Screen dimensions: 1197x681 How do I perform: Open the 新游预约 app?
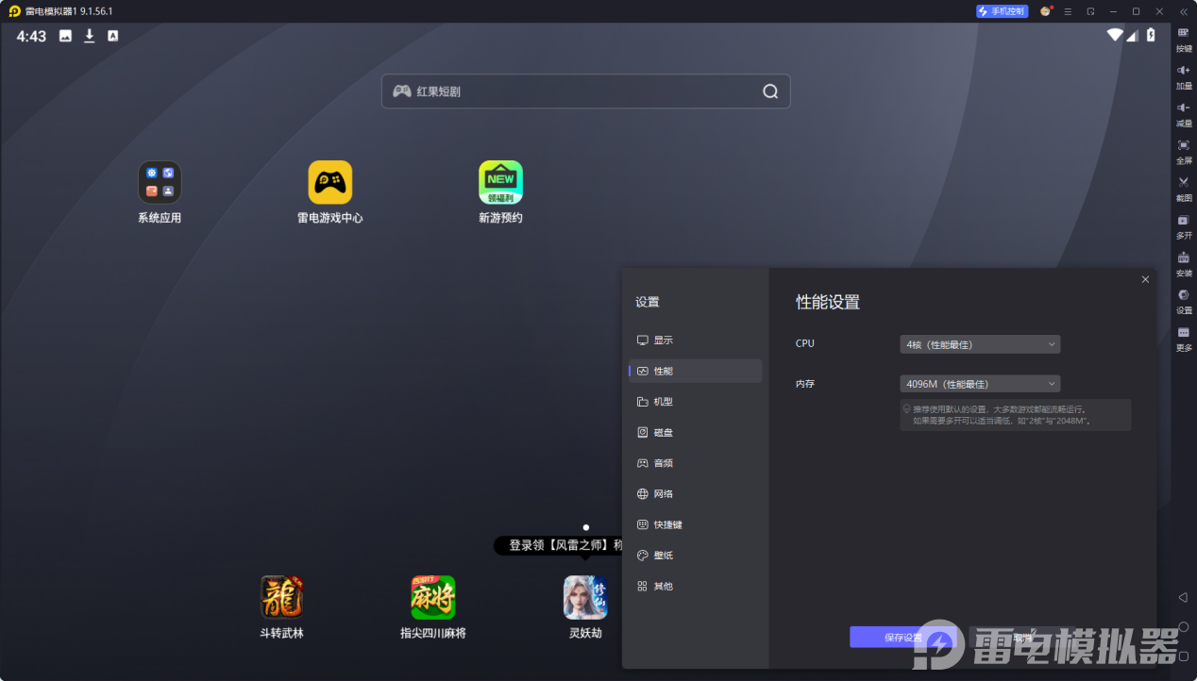(x=500, y=192)
